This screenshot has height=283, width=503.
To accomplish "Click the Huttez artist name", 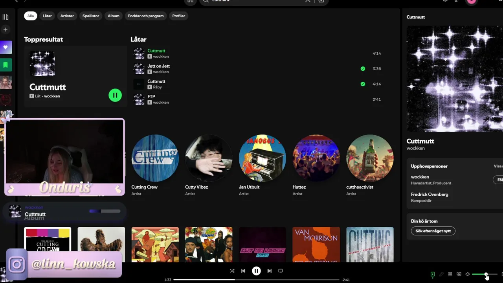I will click(x=299, y=187).
